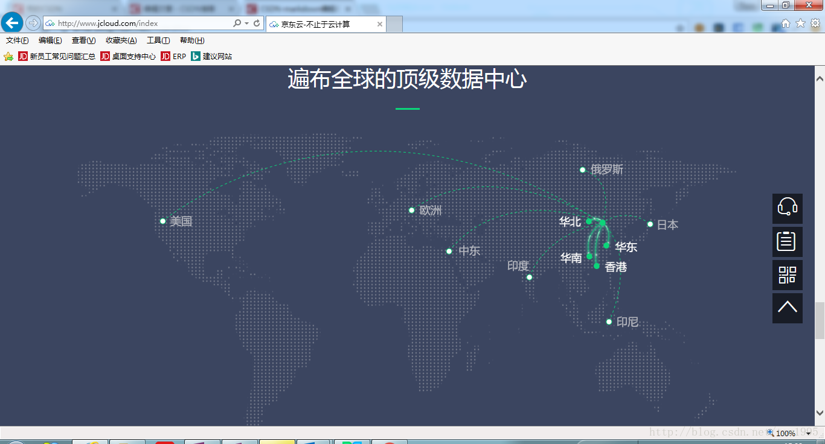Open the zoom level 100% dropdown
The image size is (825, 444).
pos(808,434)
